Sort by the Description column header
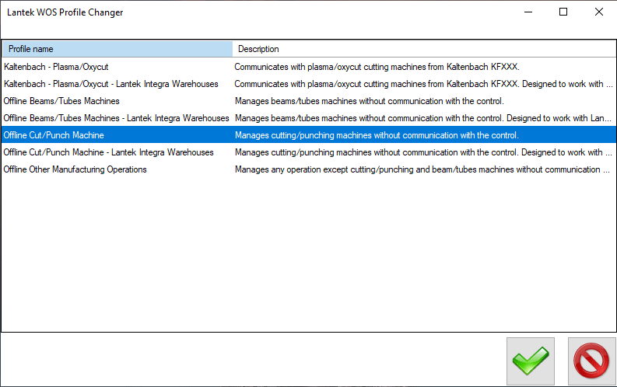 [424, 49]
